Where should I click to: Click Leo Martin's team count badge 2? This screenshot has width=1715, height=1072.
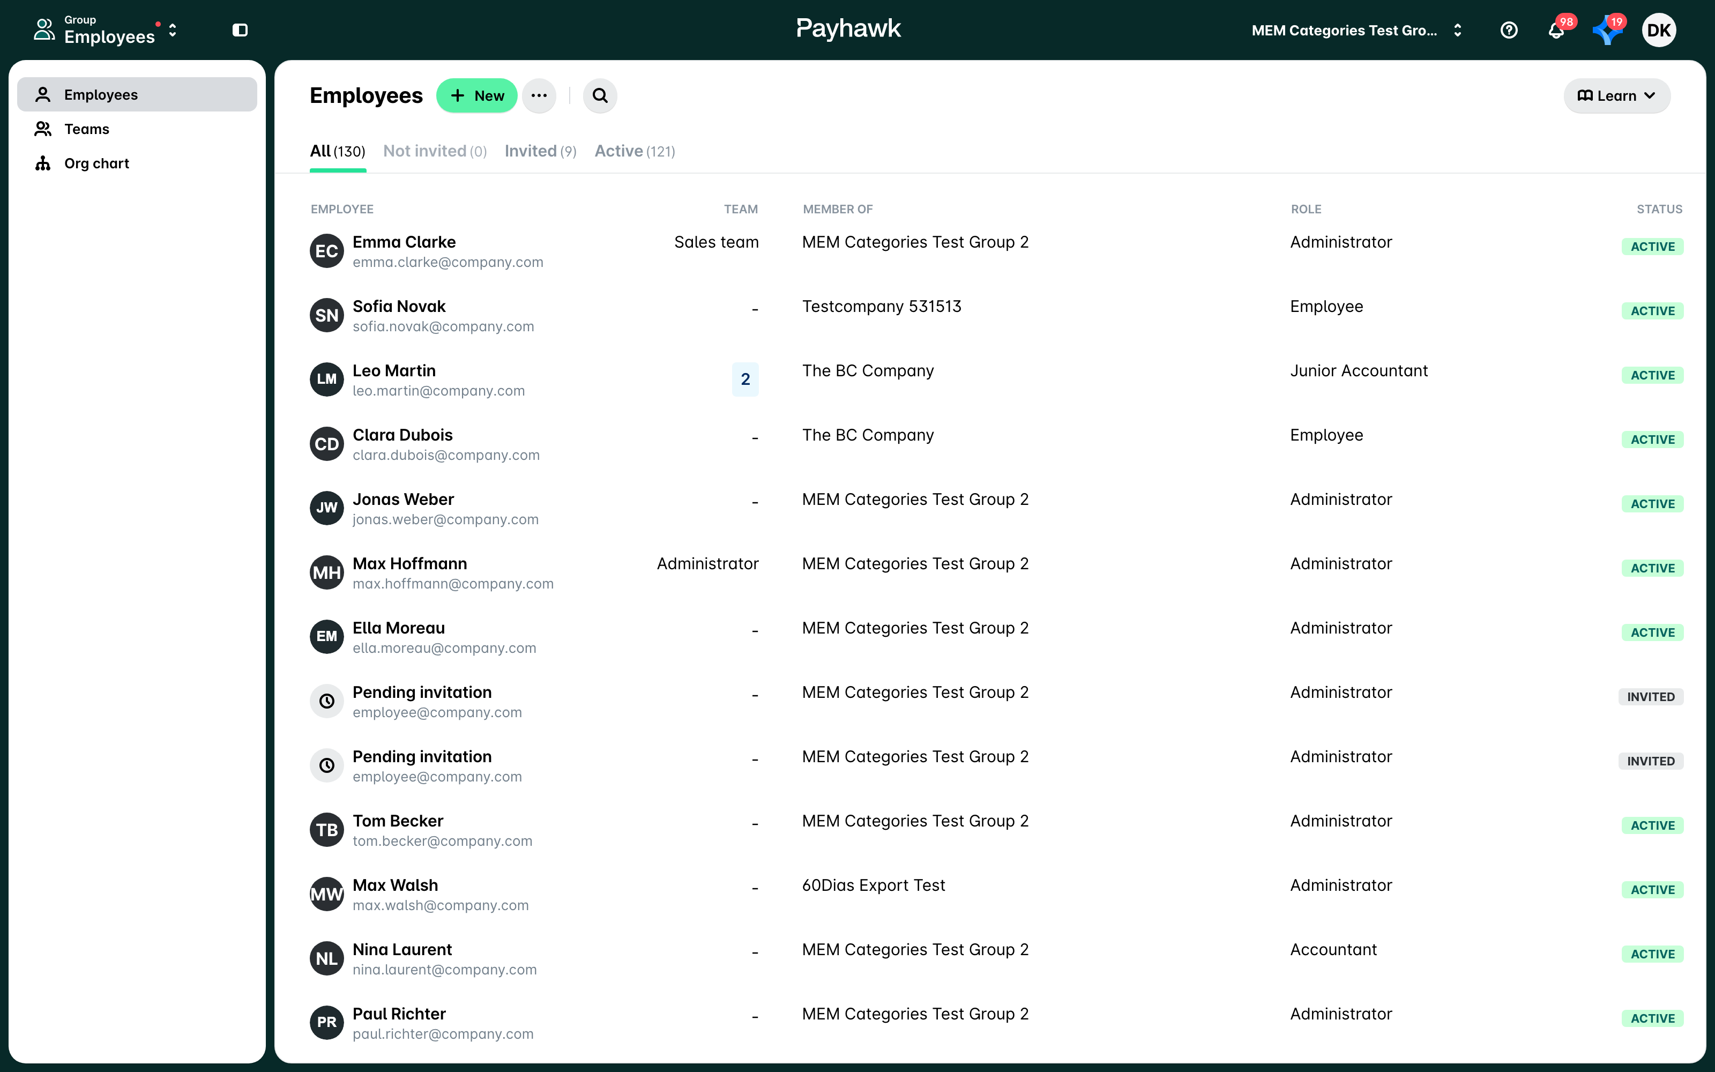point(745,379)
